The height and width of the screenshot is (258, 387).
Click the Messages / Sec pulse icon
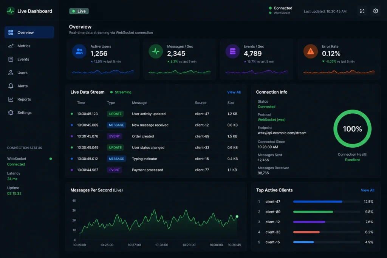coord(156,51)
